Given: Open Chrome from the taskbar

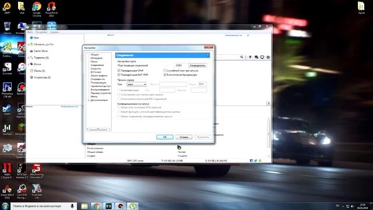Looking at the screenshot, I should [x=96, y=206].
